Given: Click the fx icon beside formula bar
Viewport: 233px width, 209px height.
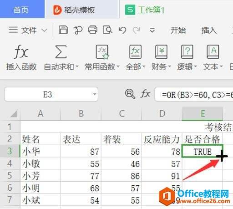Looking at the screenshot, I should [x=145, y=94].
